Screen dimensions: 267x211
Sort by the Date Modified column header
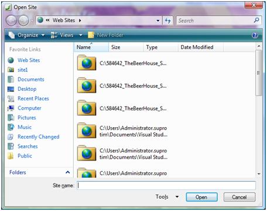201,47
